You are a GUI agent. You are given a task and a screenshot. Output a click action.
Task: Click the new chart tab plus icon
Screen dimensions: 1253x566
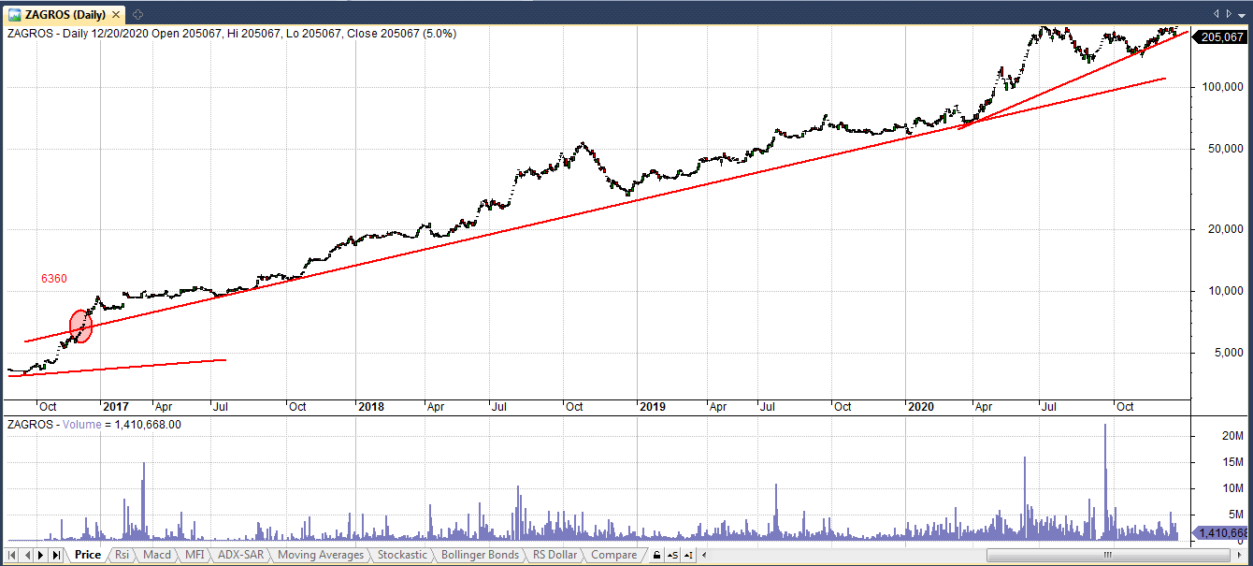pyautogui.click(x=137, y=14)
